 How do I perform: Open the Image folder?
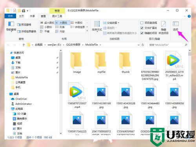77,63
